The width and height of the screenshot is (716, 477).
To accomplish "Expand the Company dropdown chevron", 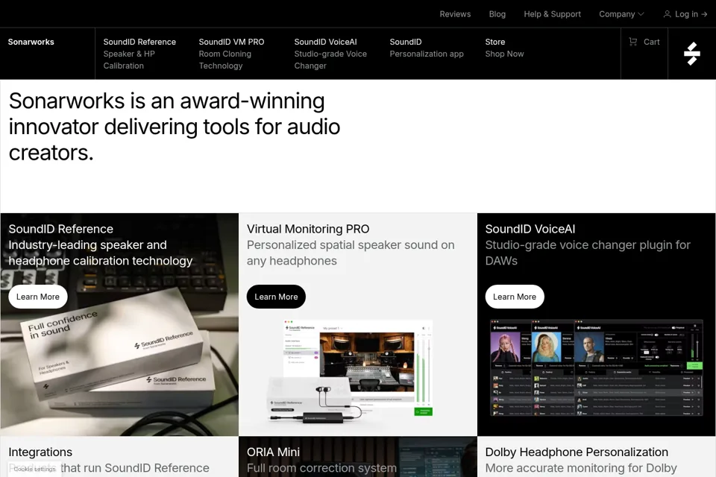I will 641,14.
